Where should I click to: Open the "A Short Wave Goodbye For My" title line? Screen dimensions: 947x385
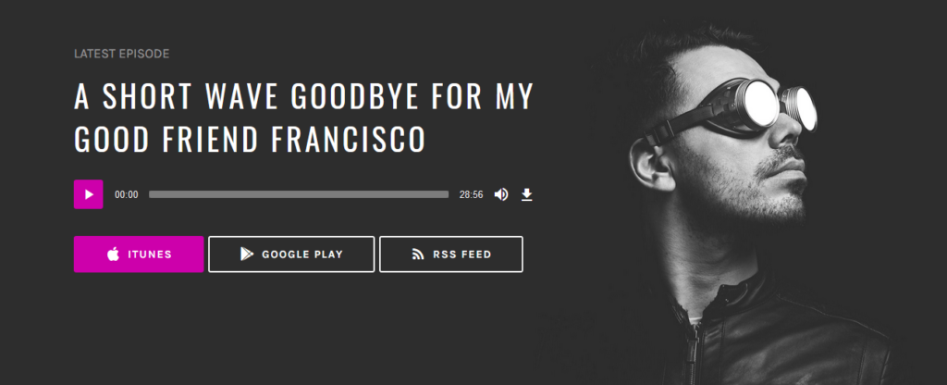coord(303,96)
